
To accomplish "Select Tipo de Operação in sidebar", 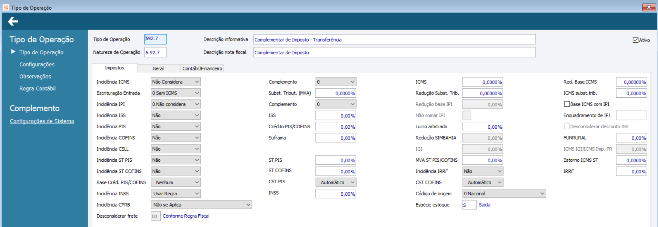I will click(41, 52).
